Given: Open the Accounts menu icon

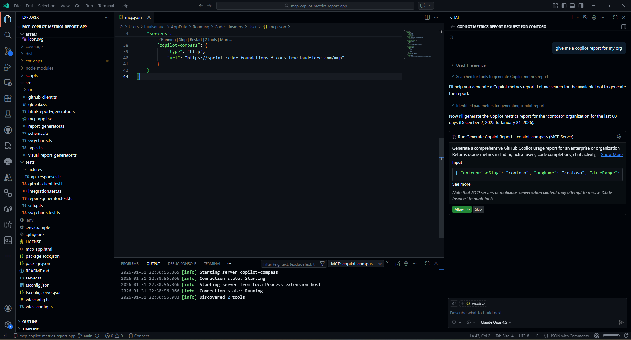Looking at the screenshot, I should point(8,308).
